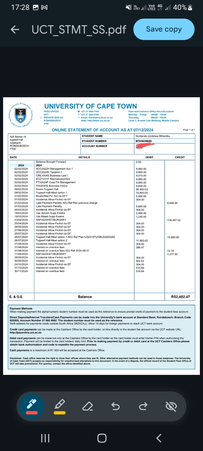This screenshot has height=451, width=203.
Task: Tap the Android home button
Action: point(101,438)
